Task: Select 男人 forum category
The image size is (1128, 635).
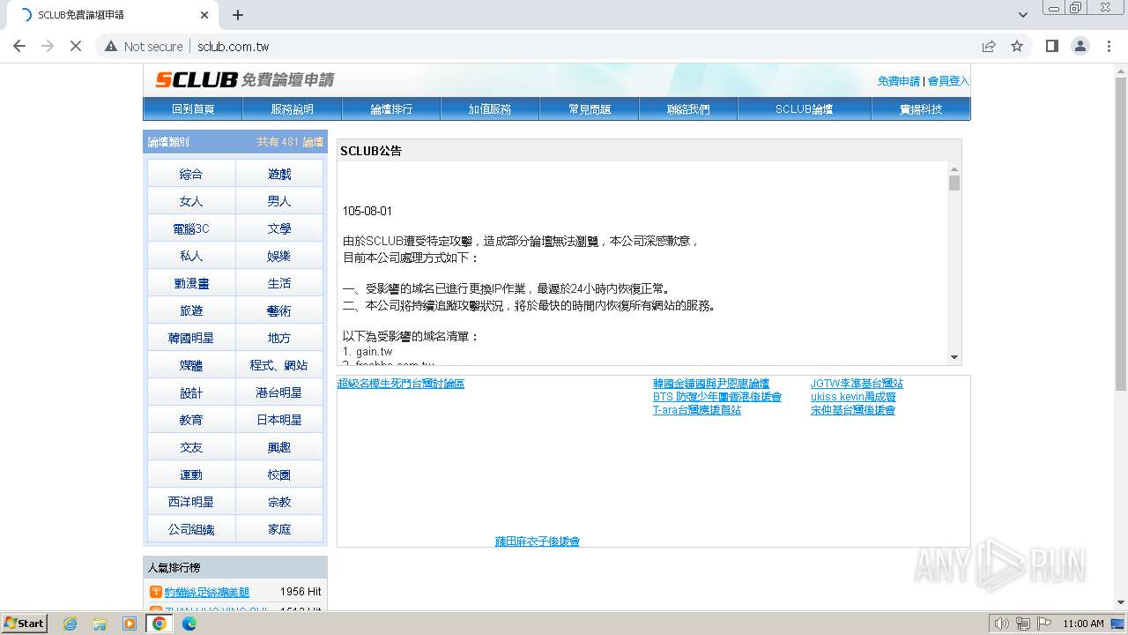Action: [x=279, y=201]
